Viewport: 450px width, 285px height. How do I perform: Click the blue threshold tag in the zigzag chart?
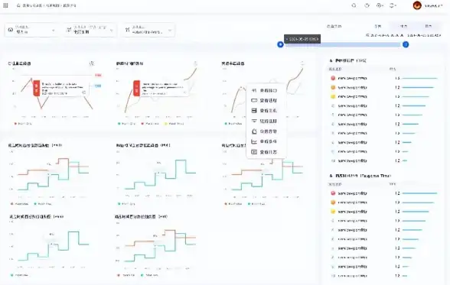pos(98,86)
